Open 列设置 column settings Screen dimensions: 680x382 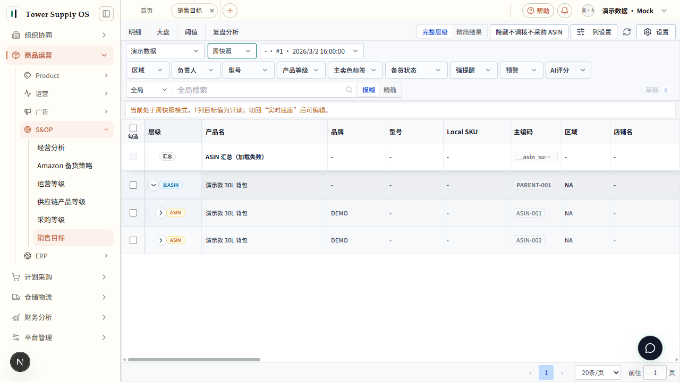tap(594, 32)
